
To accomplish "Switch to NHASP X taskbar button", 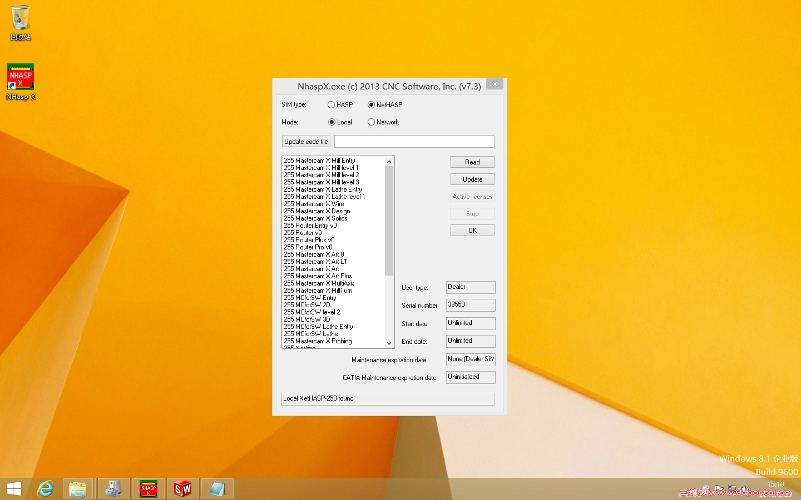I will pyautogui.click(x=149, y=489).
